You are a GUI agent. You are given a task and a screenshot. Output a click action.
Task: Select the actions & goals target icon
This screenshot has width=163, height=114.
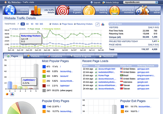(x=63, y=10)
